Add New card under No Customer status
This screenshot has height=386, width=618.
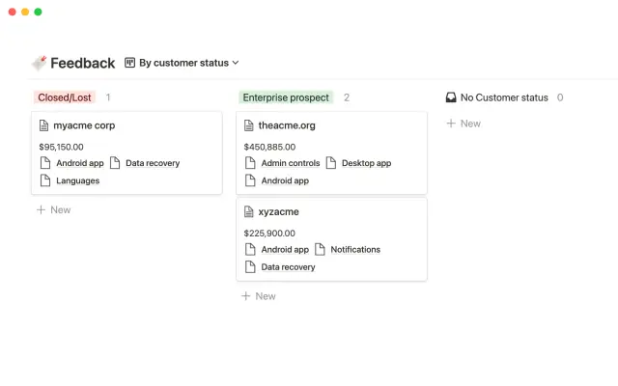463,124
